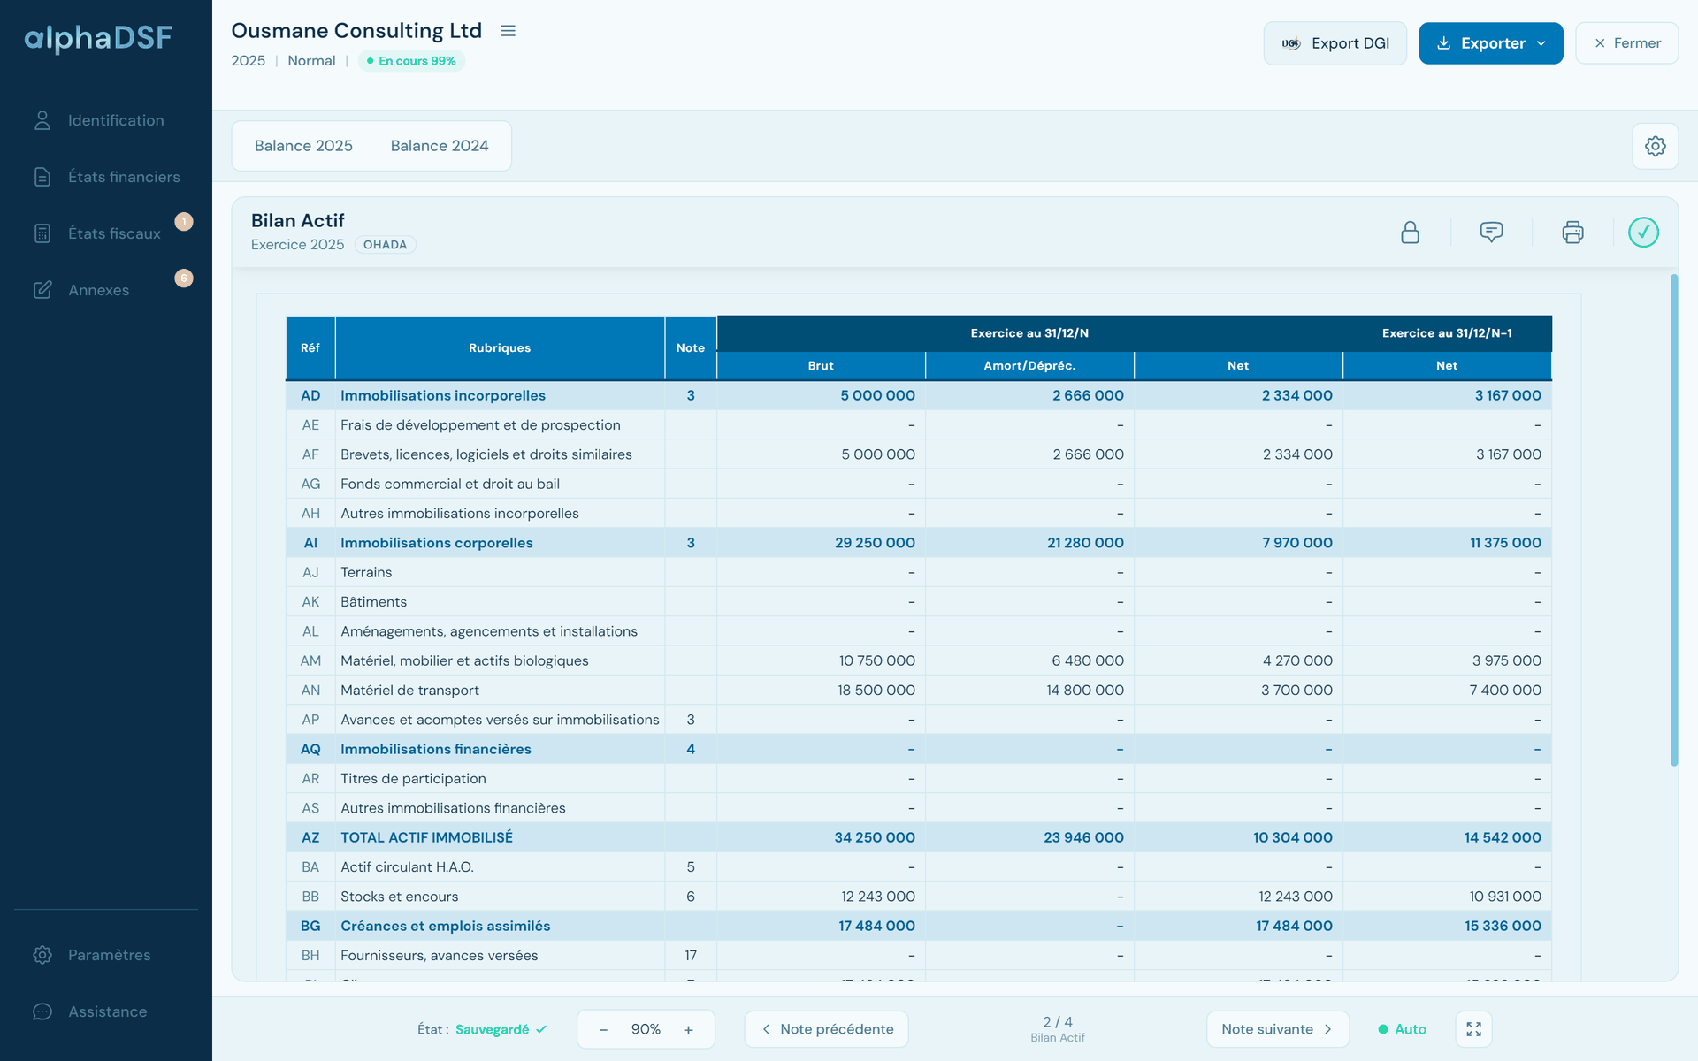Toggle the Auto mode indicator

click(x=1403, y=1029)
